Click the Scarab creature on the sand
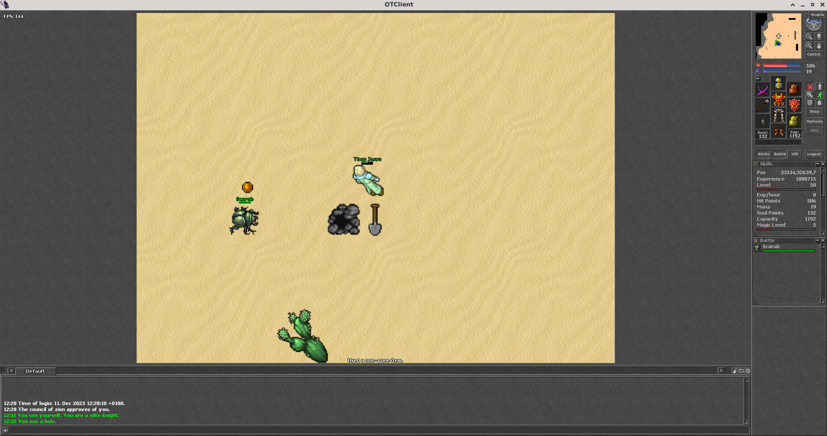Viewport: 827px width, 436px height. [244, 220]
